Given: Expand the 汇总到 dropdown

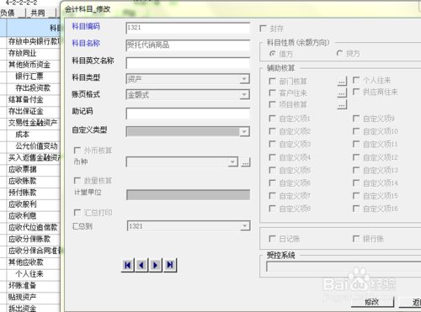Looking at the screenshot, I should click(x=245, y=226).
